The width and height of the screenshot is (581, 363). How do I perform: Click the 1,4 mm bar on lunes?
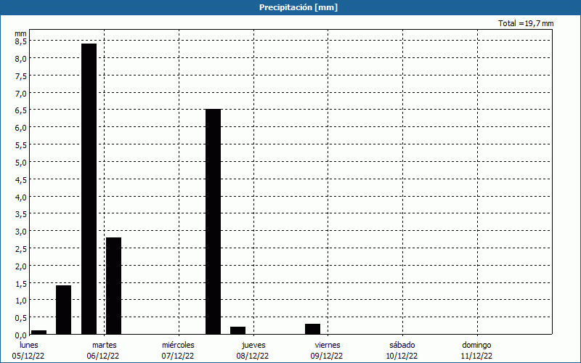point(63,310)
